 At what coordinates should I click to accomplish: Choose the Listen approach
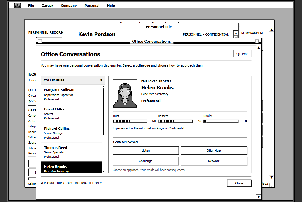146,151
